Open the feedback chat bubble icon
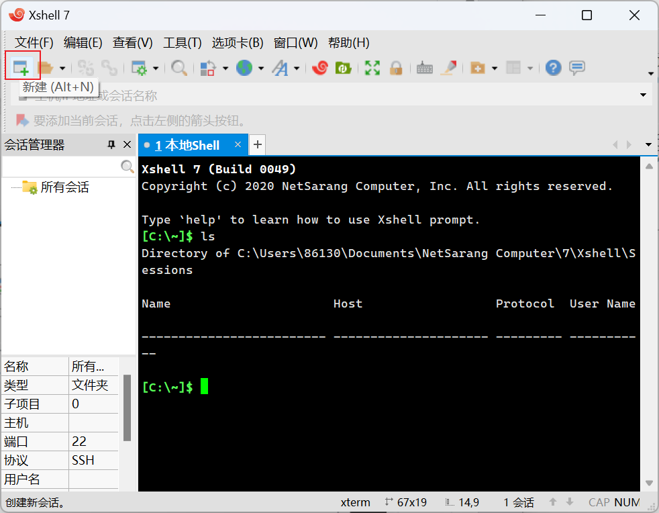The image size is (659, 513). pyautogui.click(x=577, y=67)
